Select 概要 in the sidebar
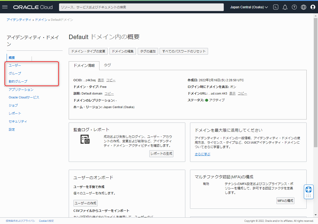 click(x=12, y=58)
